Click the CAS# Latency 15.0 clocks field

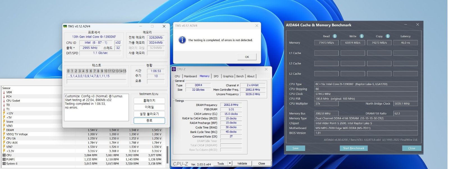point(231,114)
